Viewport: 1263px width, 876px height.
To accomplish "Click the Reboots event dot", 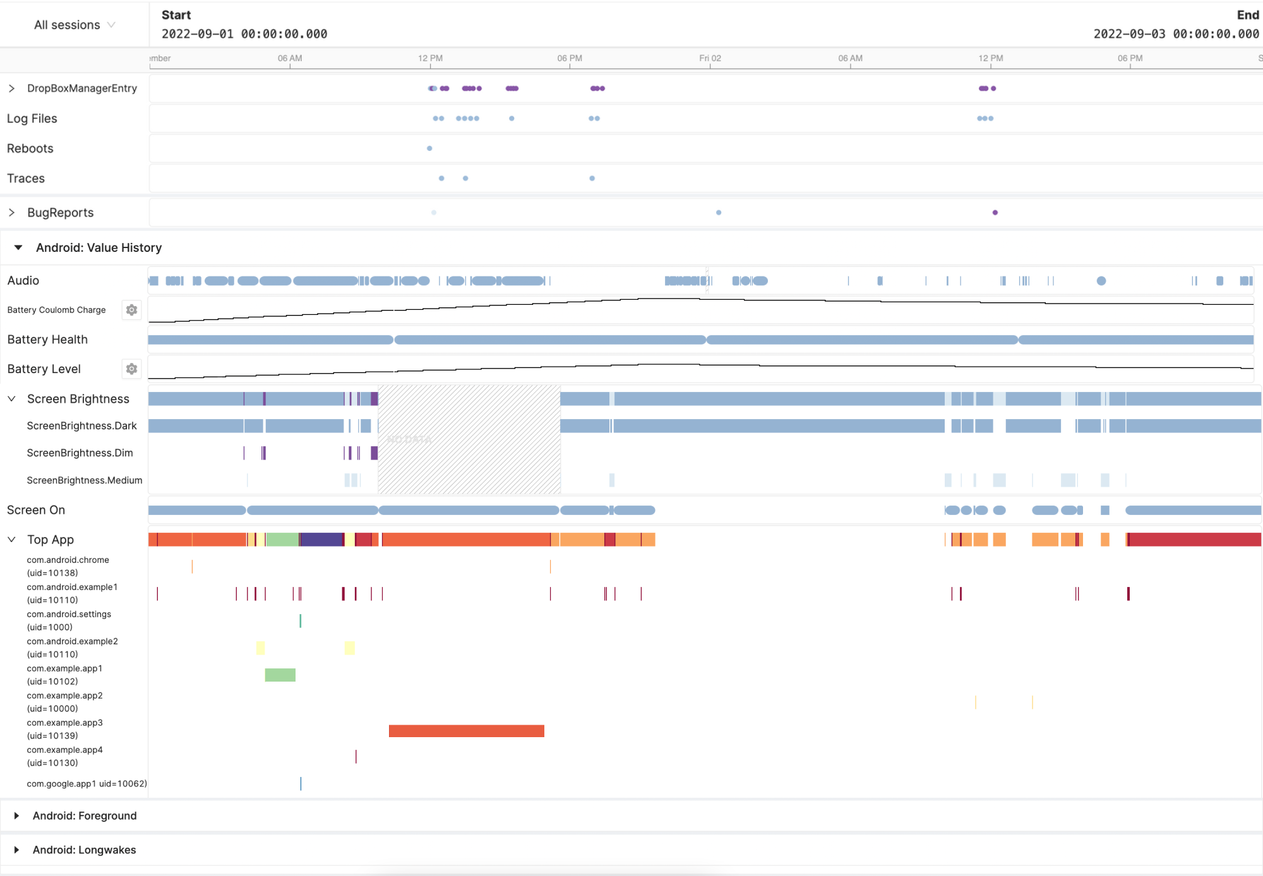I will [429, 148].
